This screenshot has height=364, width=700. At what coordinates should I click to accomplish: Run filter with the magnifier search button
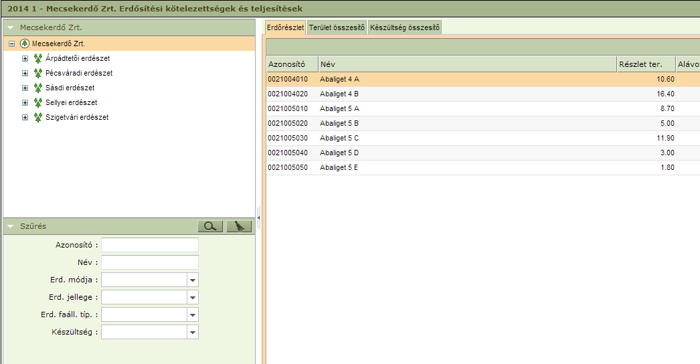click(x=210, y=226)
